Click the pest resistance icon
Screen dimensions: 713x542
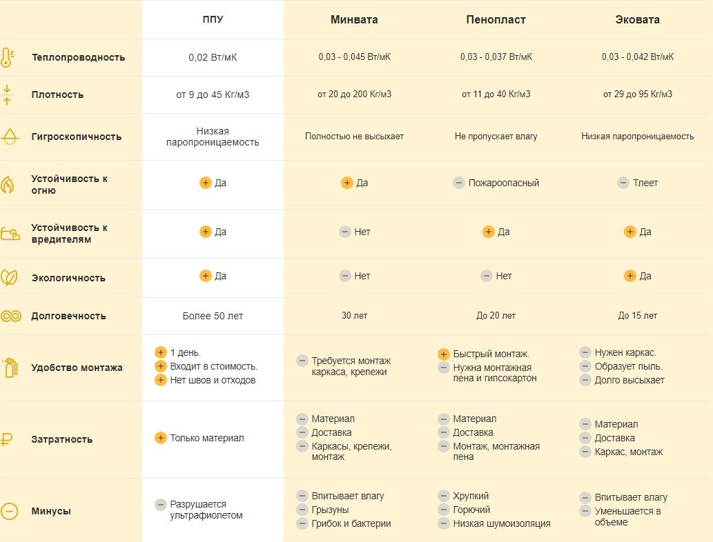(x=10, y=234)
